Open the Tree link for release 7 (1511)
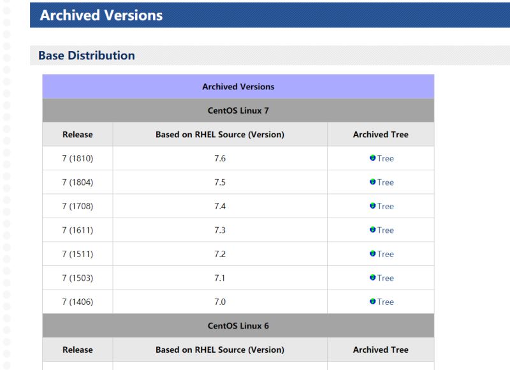 point(385,254)
